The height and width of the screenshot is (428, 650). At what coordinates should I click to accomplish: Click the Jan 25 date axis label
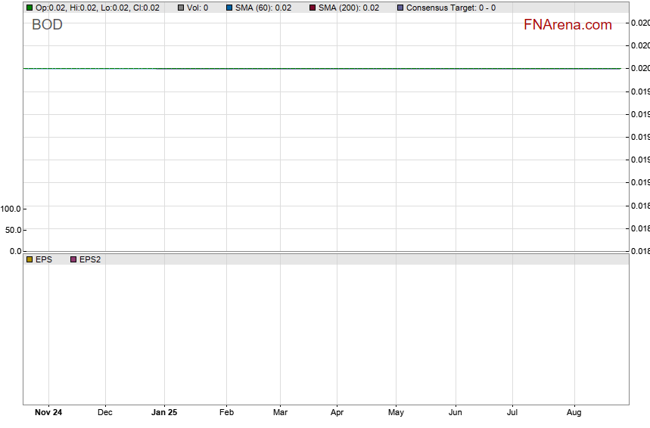[x=164, y=413]
